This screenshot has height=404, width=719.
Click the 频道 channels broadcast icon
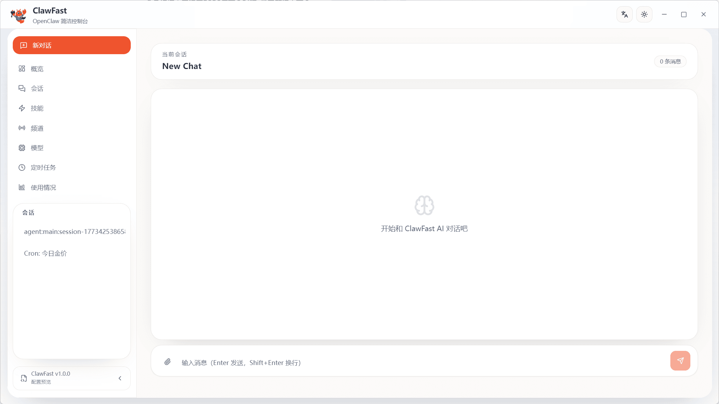(22, 128)
